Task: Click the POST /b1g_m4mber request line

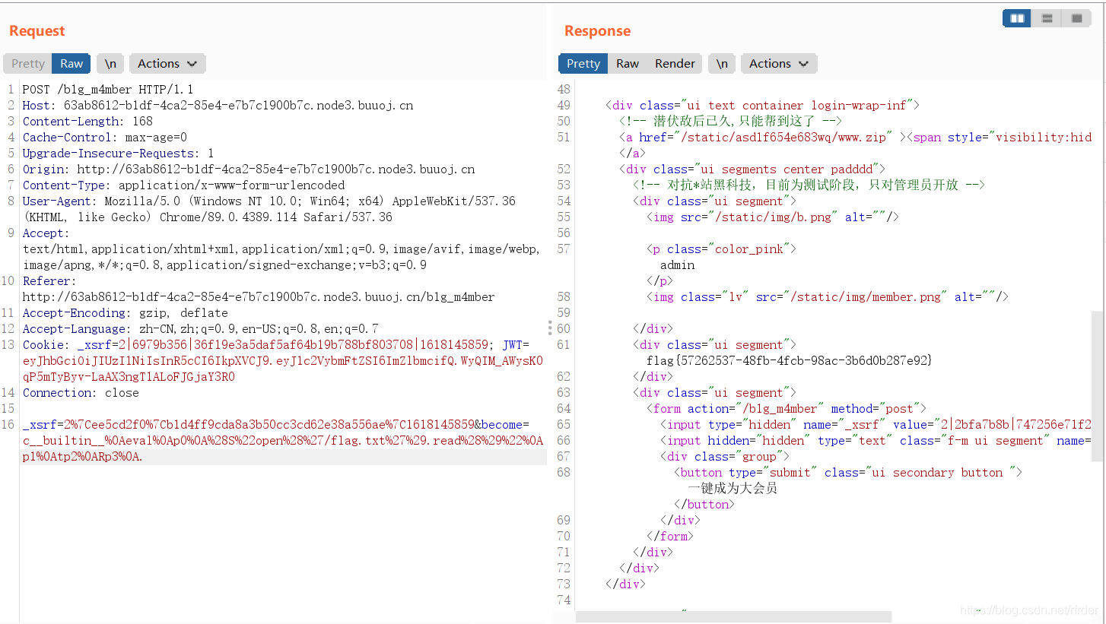Action: [108, 90]
